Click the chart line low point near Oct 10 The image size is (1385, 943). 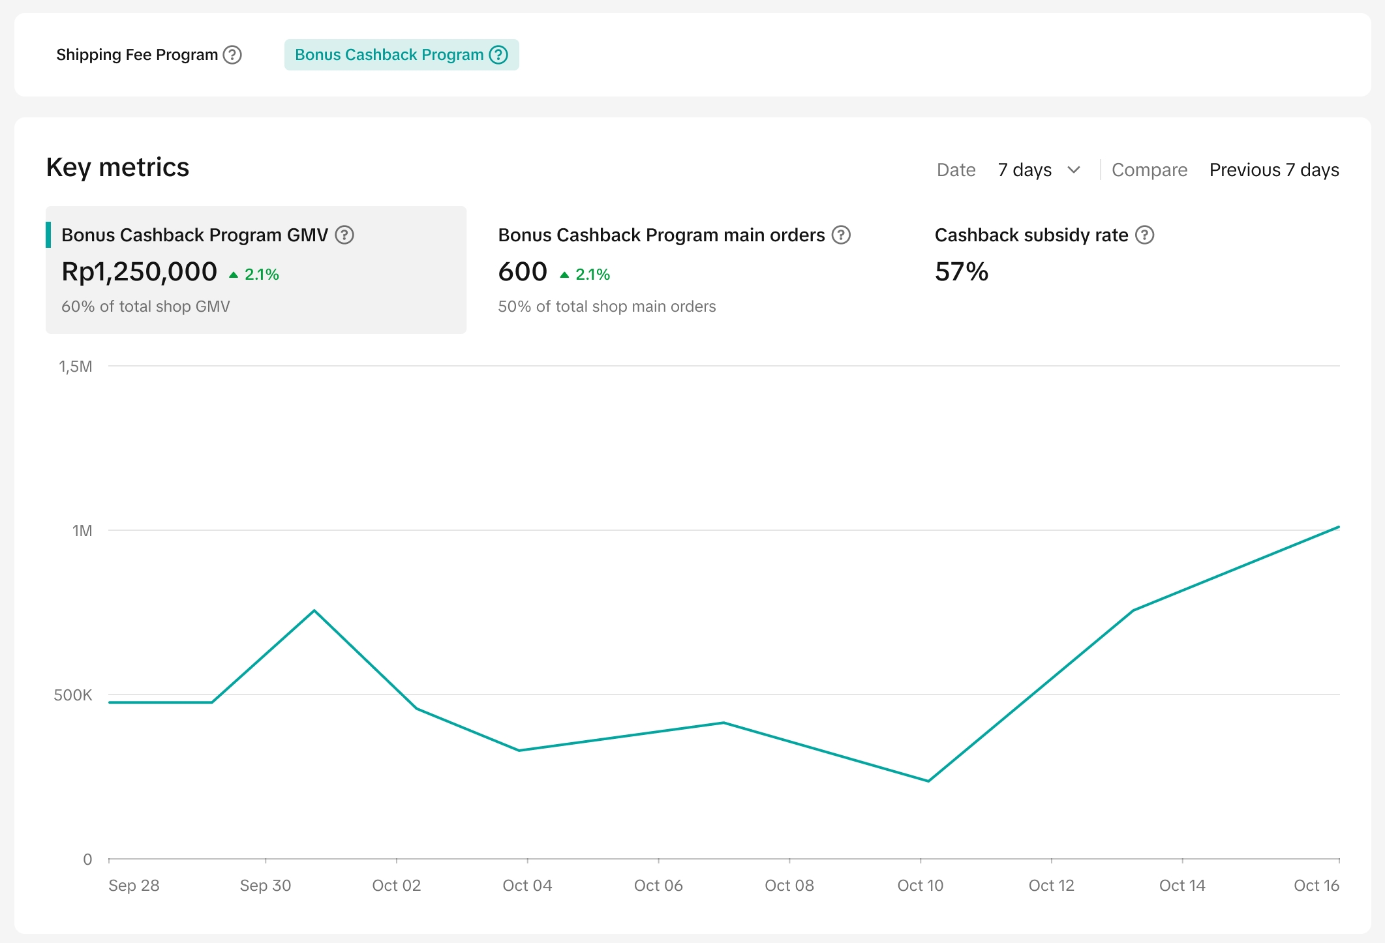[x=928, y=781]
